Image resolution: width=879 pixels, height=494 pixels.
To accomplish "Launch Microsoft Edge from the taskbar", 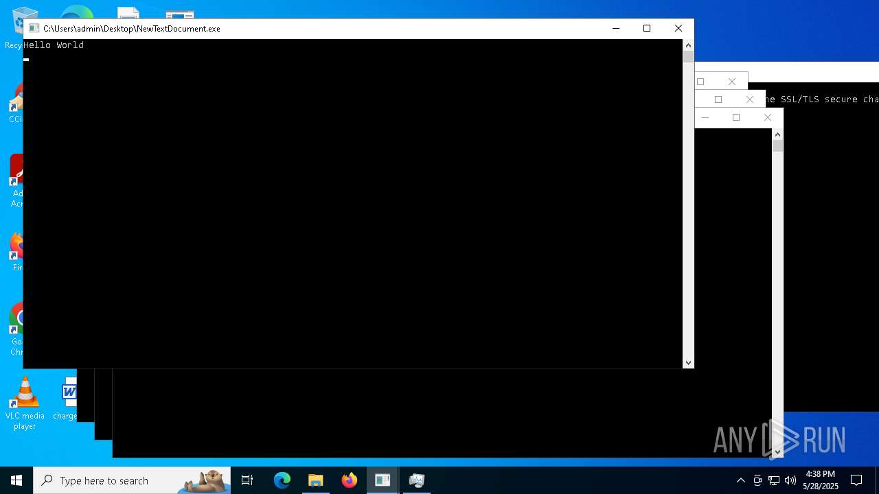I will tap(282, 480).
